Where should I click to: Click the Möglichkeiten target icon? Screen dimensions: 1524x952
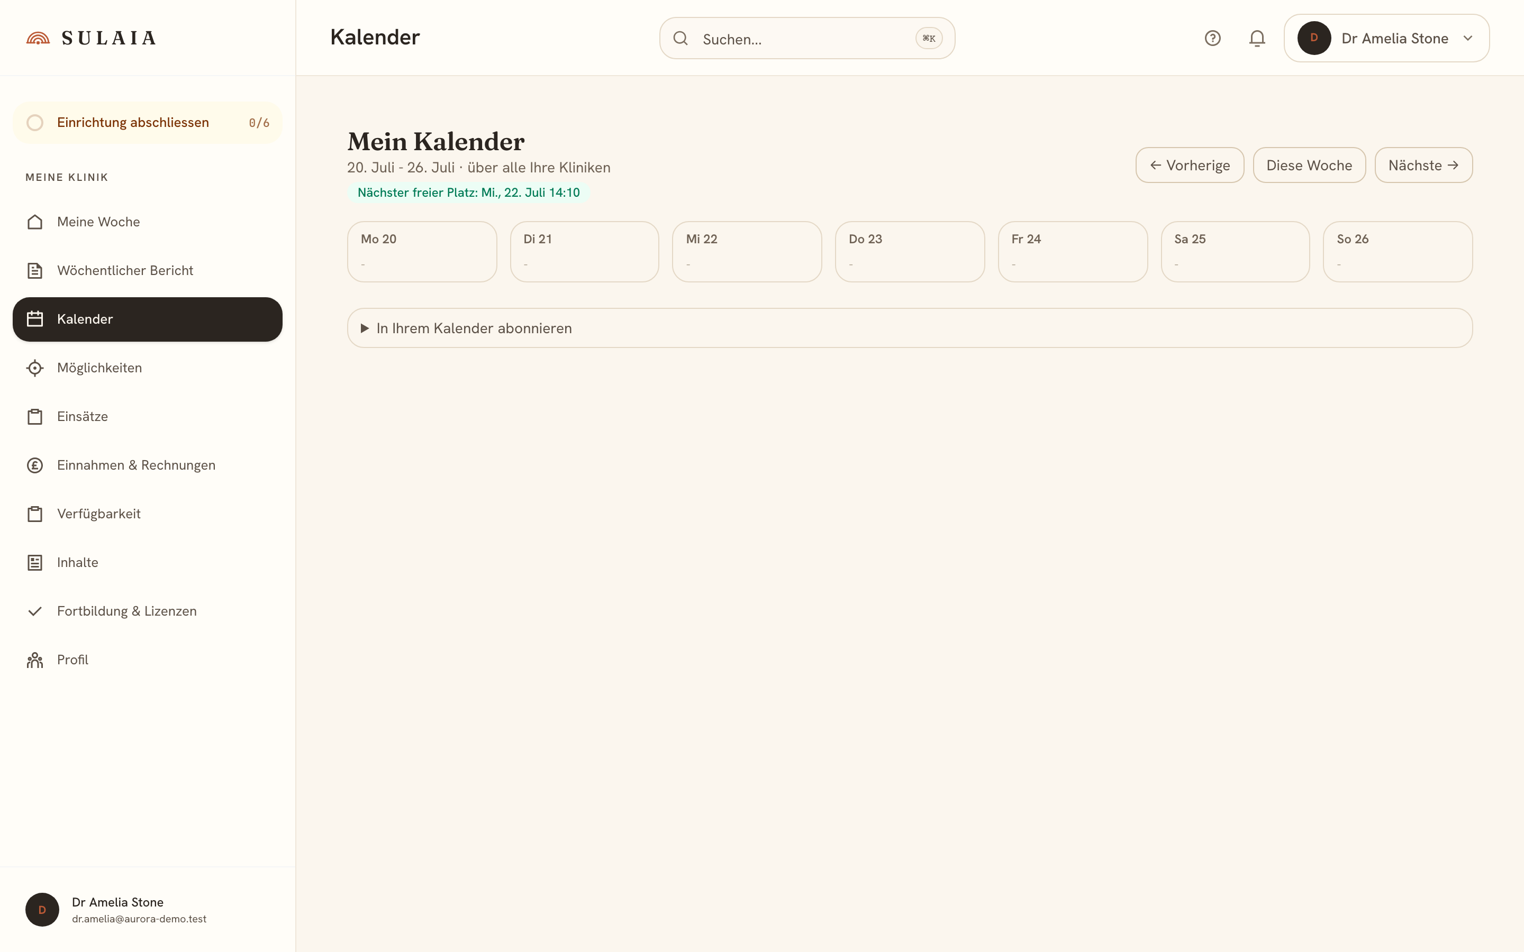point(35,368)
